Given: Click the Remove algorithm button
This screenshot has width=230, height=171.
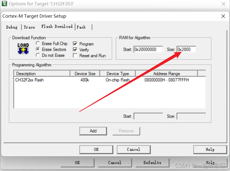Looking at the screenshot, I should pyautogui.click(x=126, y=131).
